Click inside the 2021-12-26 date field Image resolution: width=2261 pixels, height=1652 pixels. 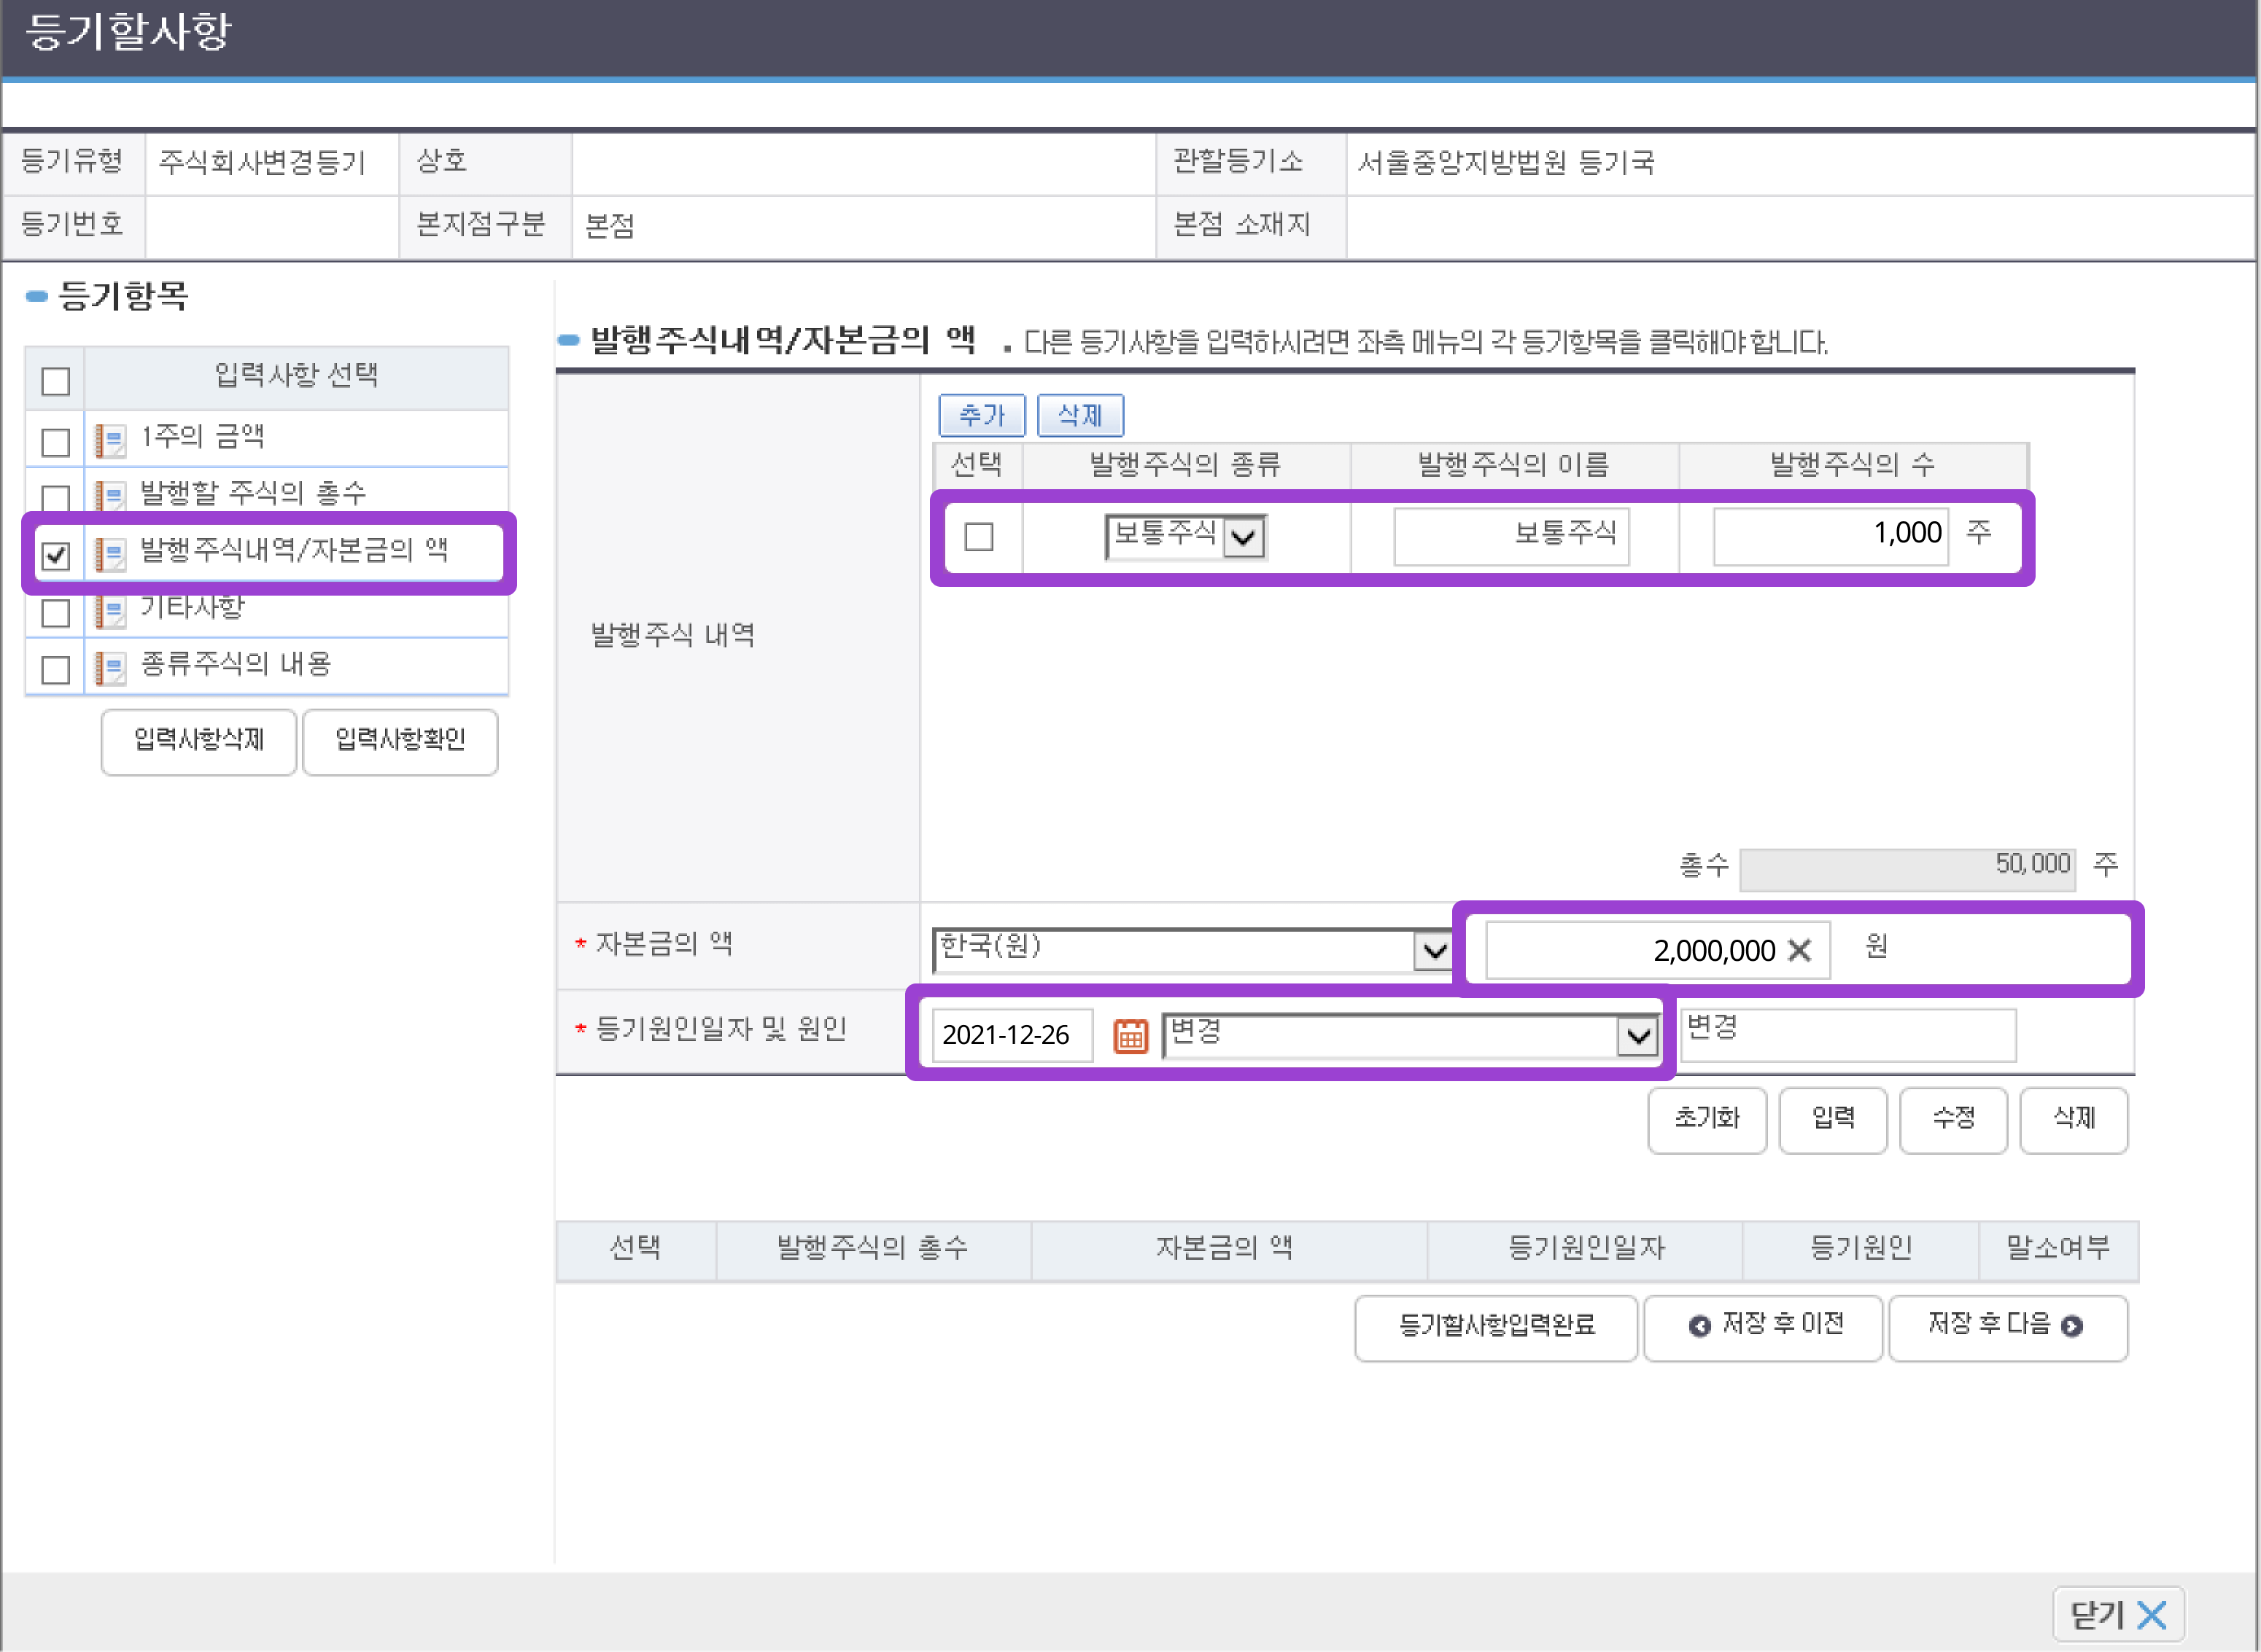[1010, 1036]
